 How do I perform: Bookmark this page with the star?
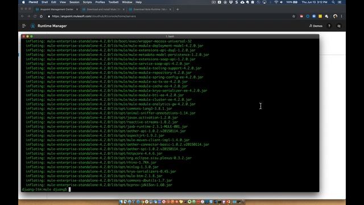click(x=293, y=17)
